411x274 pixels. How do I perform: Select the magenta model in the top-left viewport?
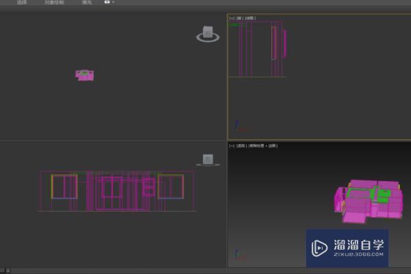[x=85, y=75]
